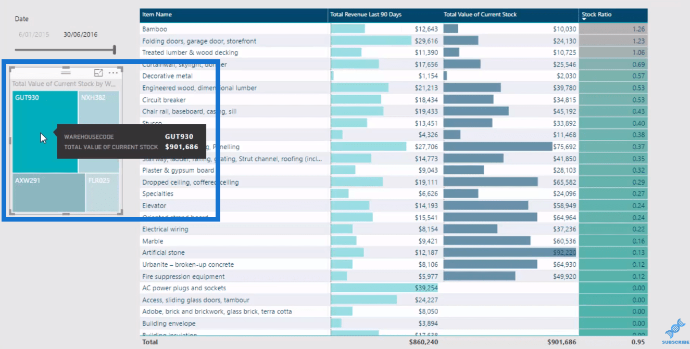Click Folding doors, garage door, storefront row
690x349 pixels.
394,41
